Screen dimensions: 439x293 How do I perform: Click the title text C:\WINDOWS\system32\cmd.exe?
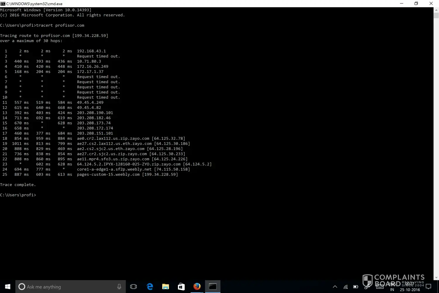(34, 4)
